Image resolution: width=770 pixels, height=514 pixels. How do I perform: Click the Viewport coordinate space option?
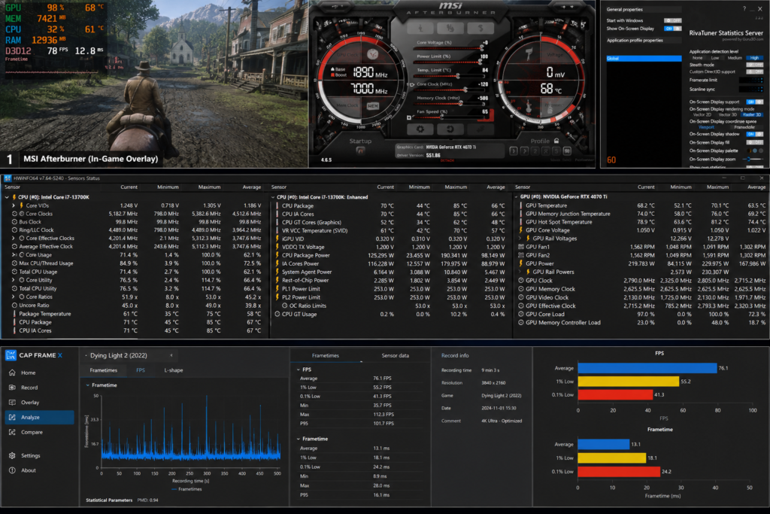click(x=707, y=126)
